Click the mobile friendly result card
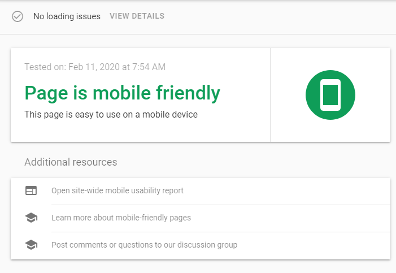This screenshot has width=396, height=273. point(201,95)
